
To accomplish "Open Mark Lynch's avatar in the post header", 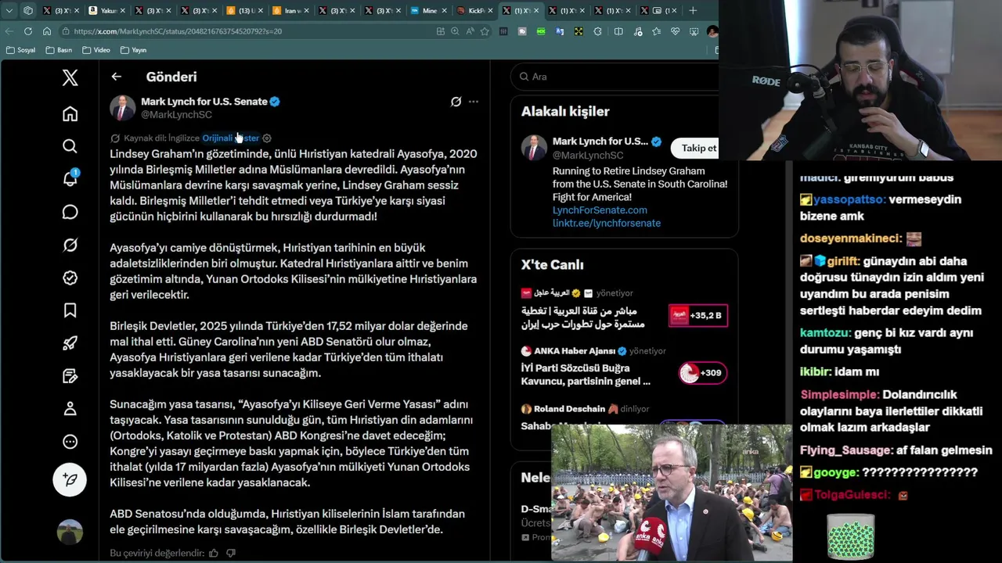I will point(122,108).
